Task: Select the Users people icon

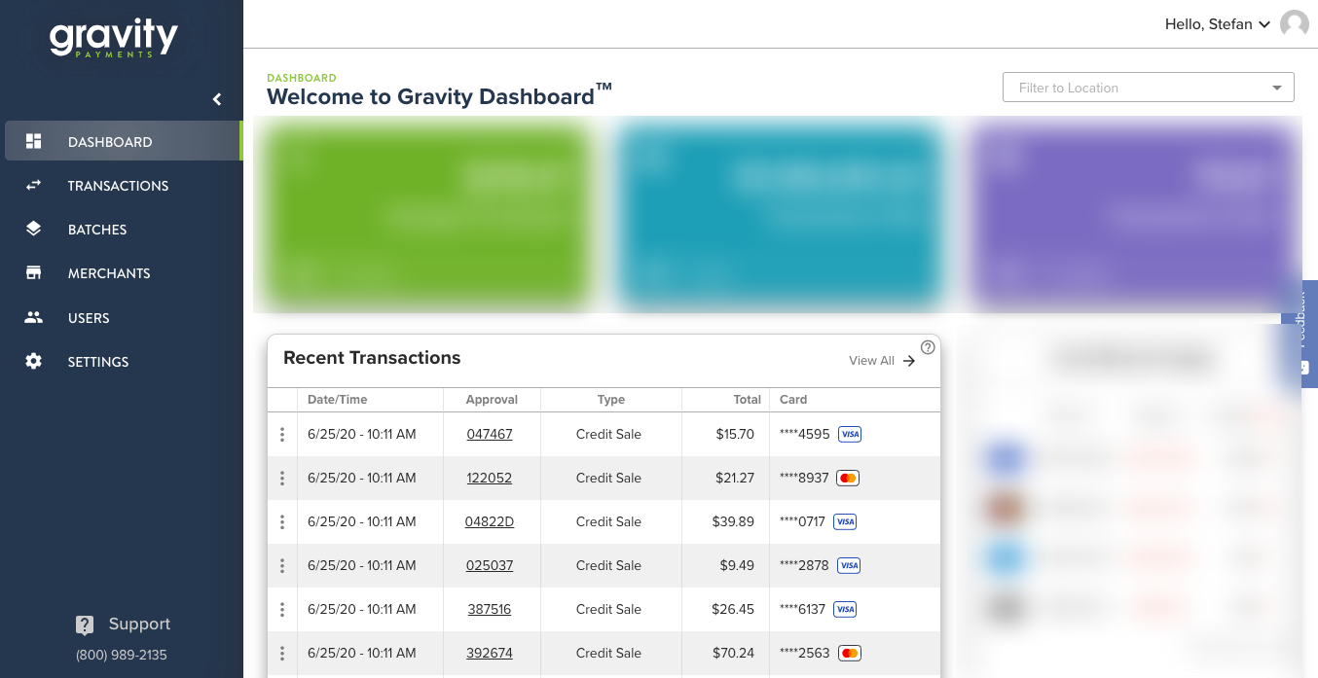Action: click(33, 317)
